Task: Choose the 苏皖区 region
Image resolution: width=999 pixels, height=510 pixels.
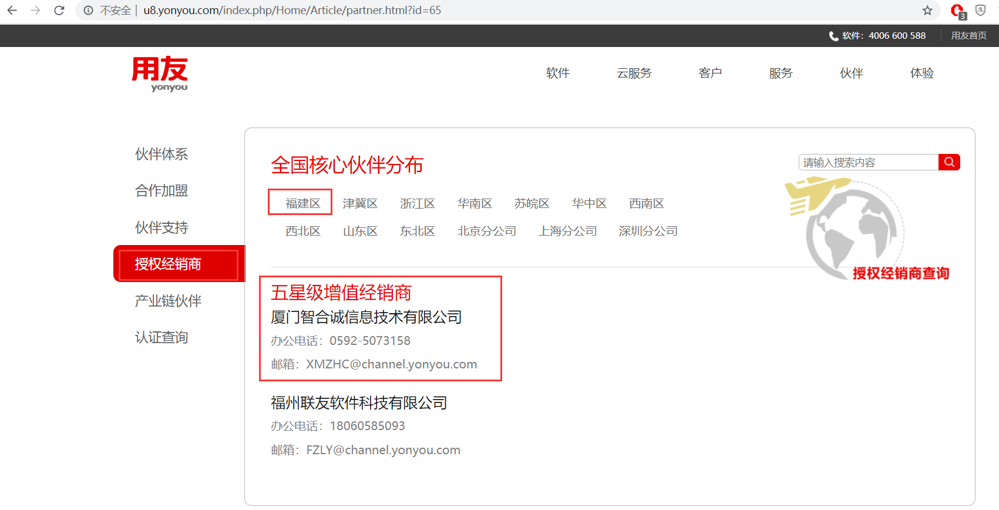Action: click(532, 203)
